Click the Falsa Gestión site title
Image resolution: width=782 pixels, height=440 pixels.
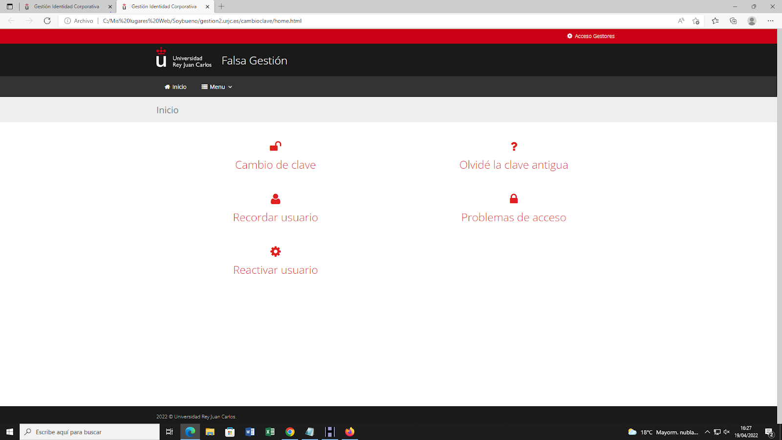pyautogui.click(x=254, y=61)
